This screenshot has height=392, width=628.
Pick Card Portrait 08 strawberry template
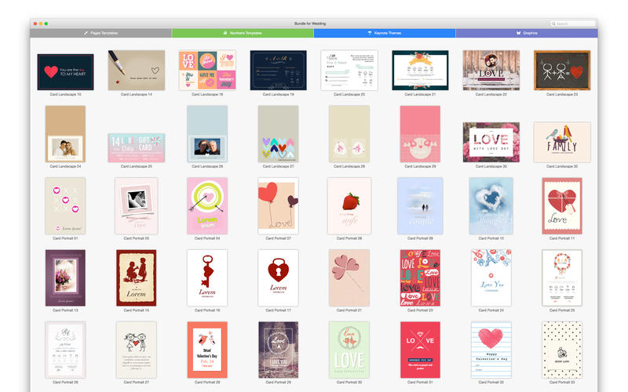tap(349, 206)
